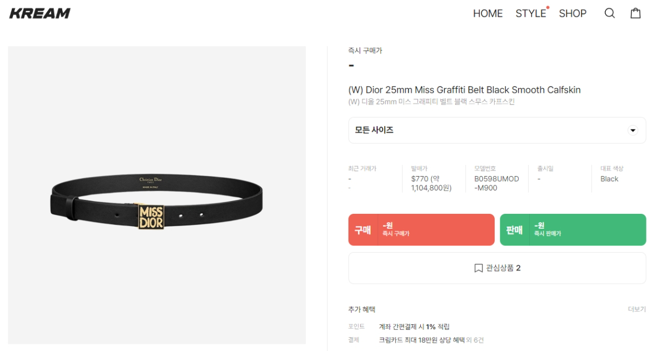Expand the 모든 사이즈 size dropdown
Screen dimensions: 667x351
497,131
